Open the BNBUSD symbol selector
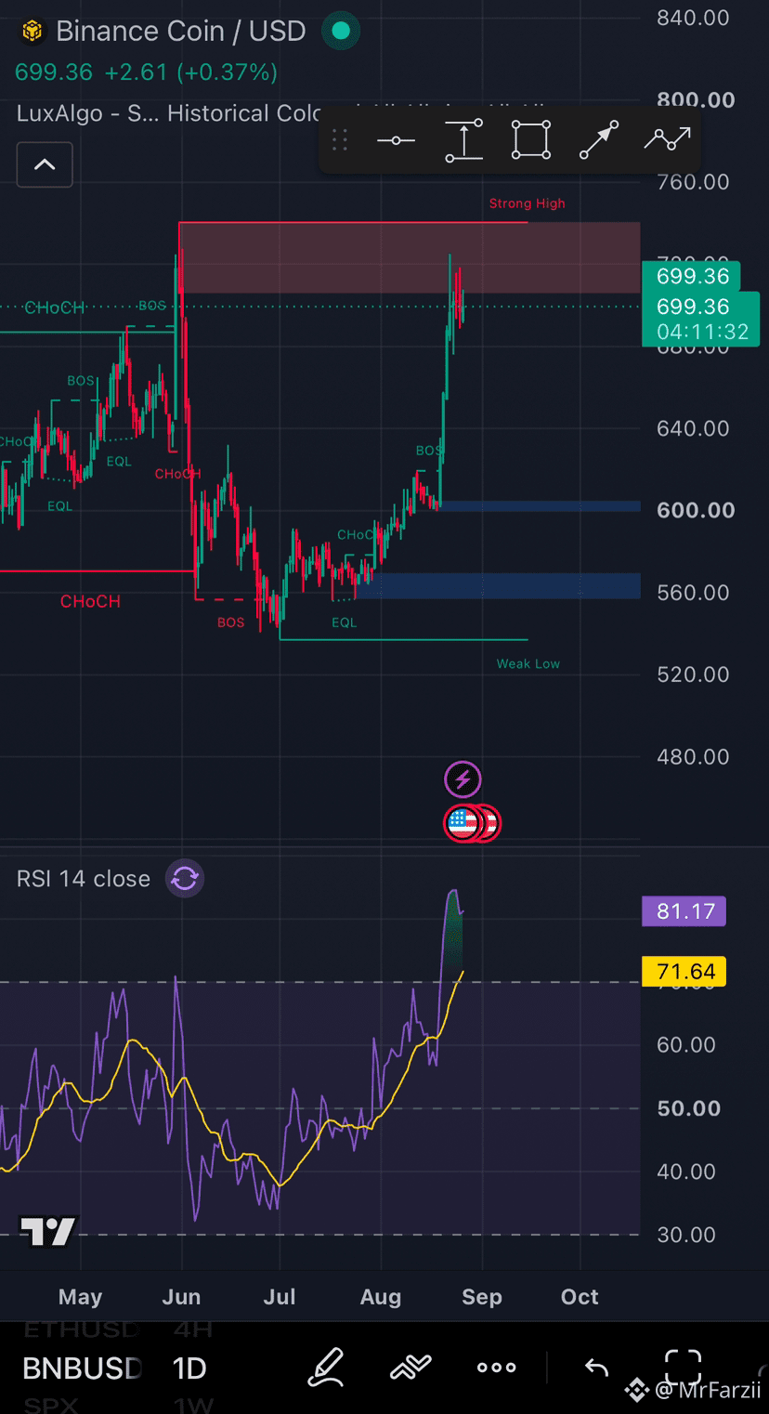 point(82,1368)
